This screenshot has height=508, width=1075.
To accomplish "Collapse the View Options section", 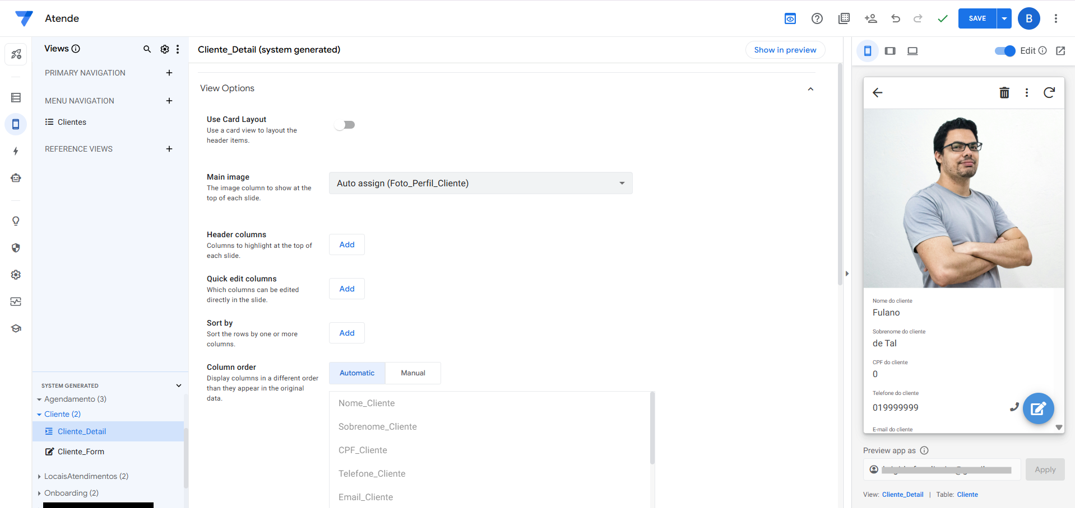I will [x=810, y=89].
